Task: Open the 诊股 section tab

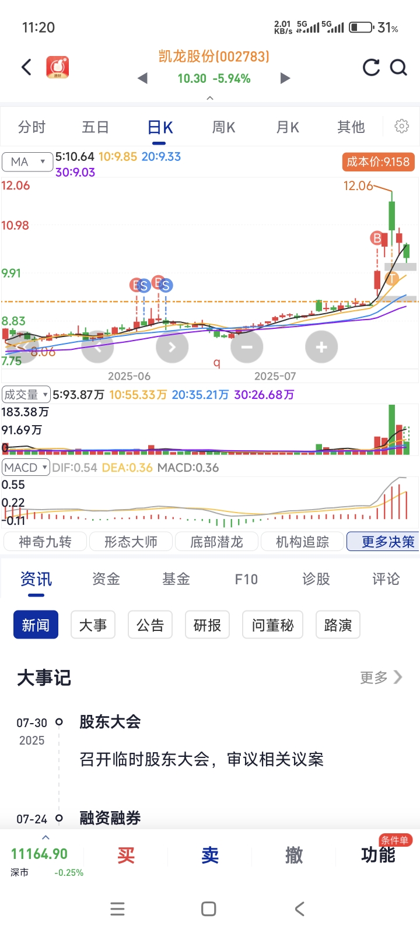Action: pos(316,579)
